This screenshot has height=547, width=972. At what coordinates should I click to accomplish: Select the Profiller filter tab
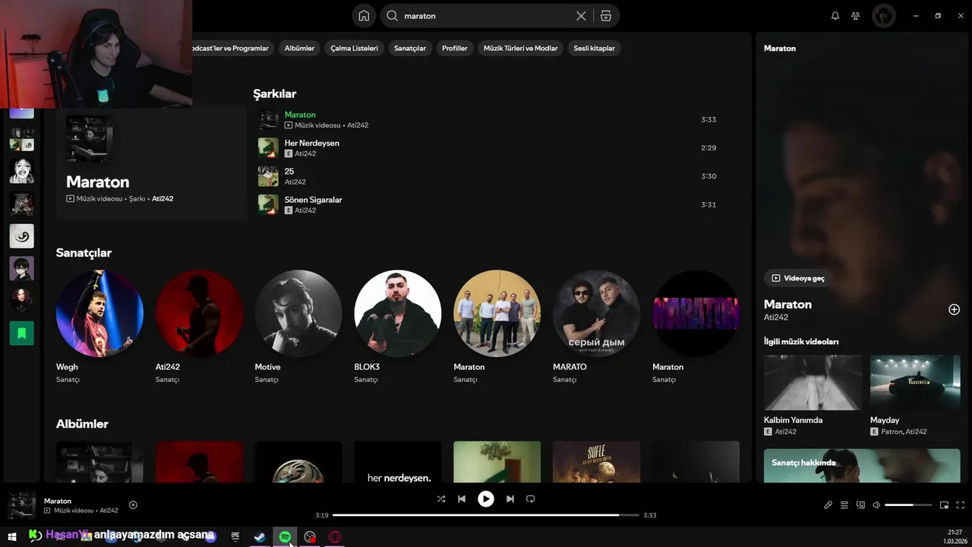tap(455, 48)
